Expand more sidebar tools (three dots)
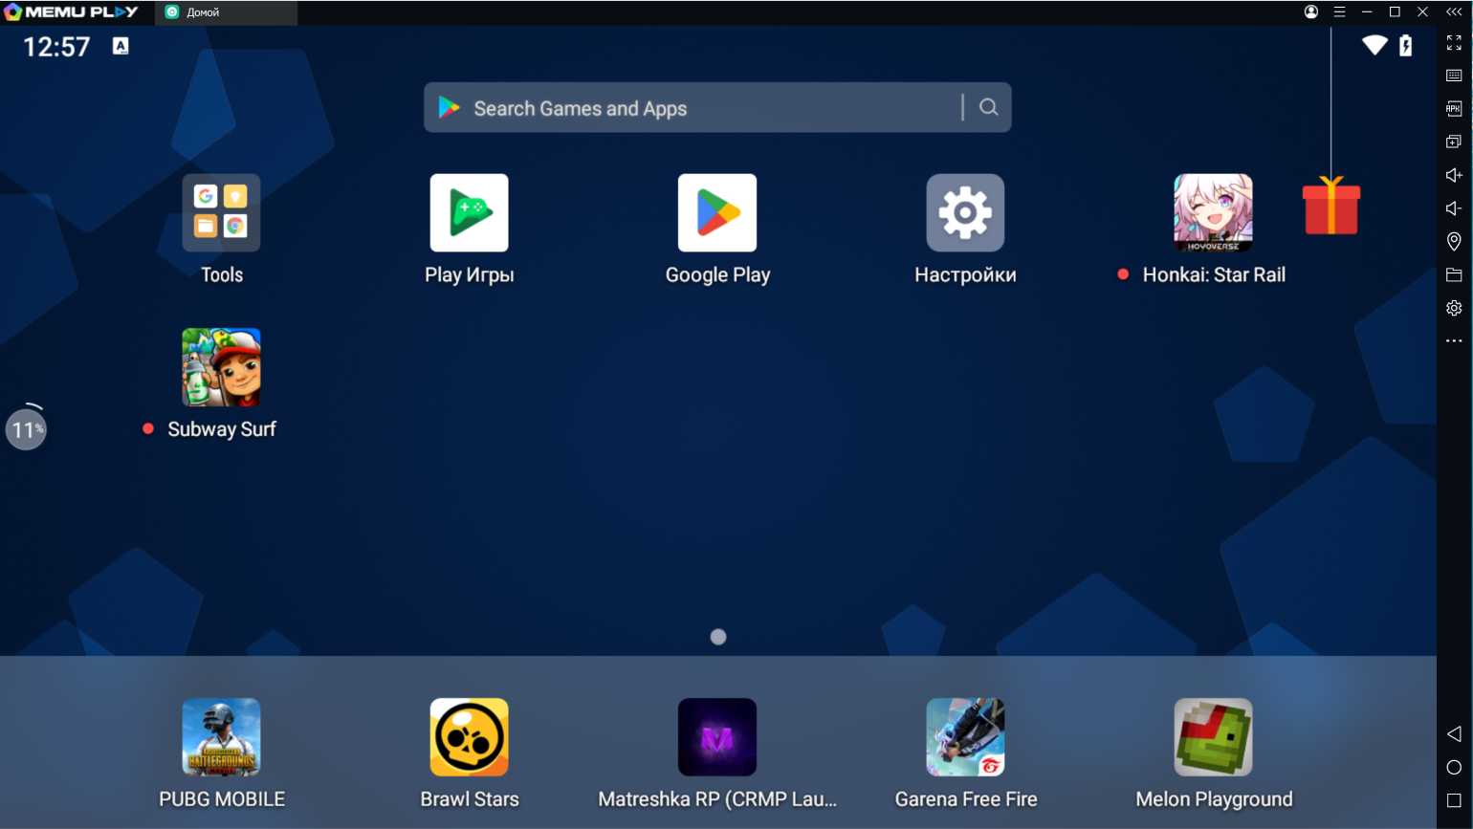The height and width of the screenshot is (829, 1473). click(x=1454, y=341)
